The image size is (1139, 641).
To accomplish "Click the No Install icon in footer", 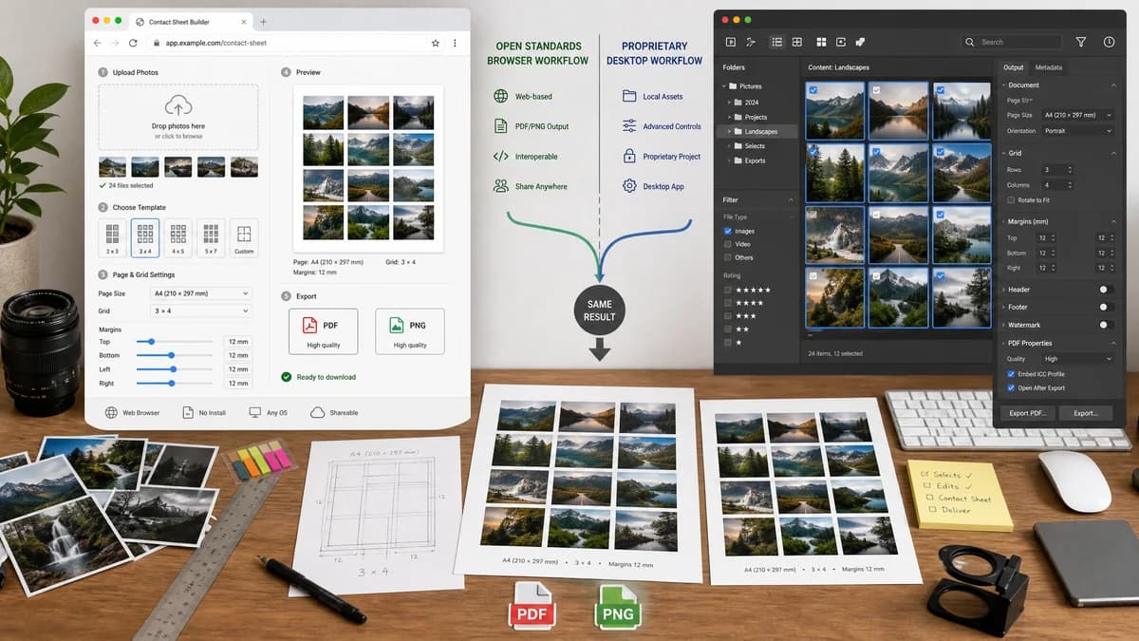I will click(188, 413).
